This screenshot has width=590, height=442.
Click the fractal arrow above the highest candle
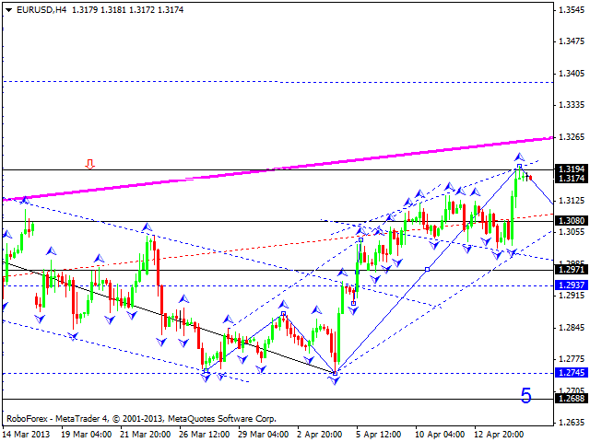point(519,157)
